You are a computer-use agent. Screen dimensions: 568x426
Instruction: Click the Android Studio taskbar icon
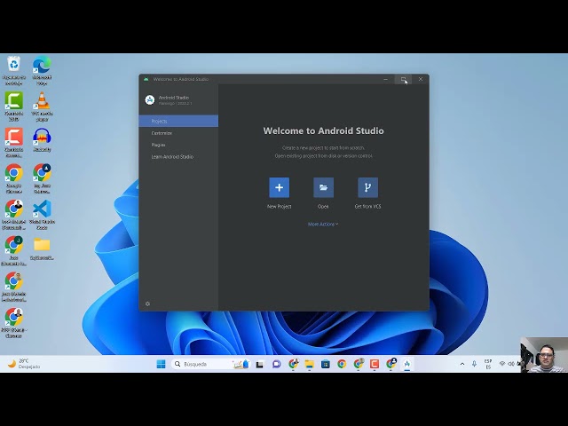(406, 364)
